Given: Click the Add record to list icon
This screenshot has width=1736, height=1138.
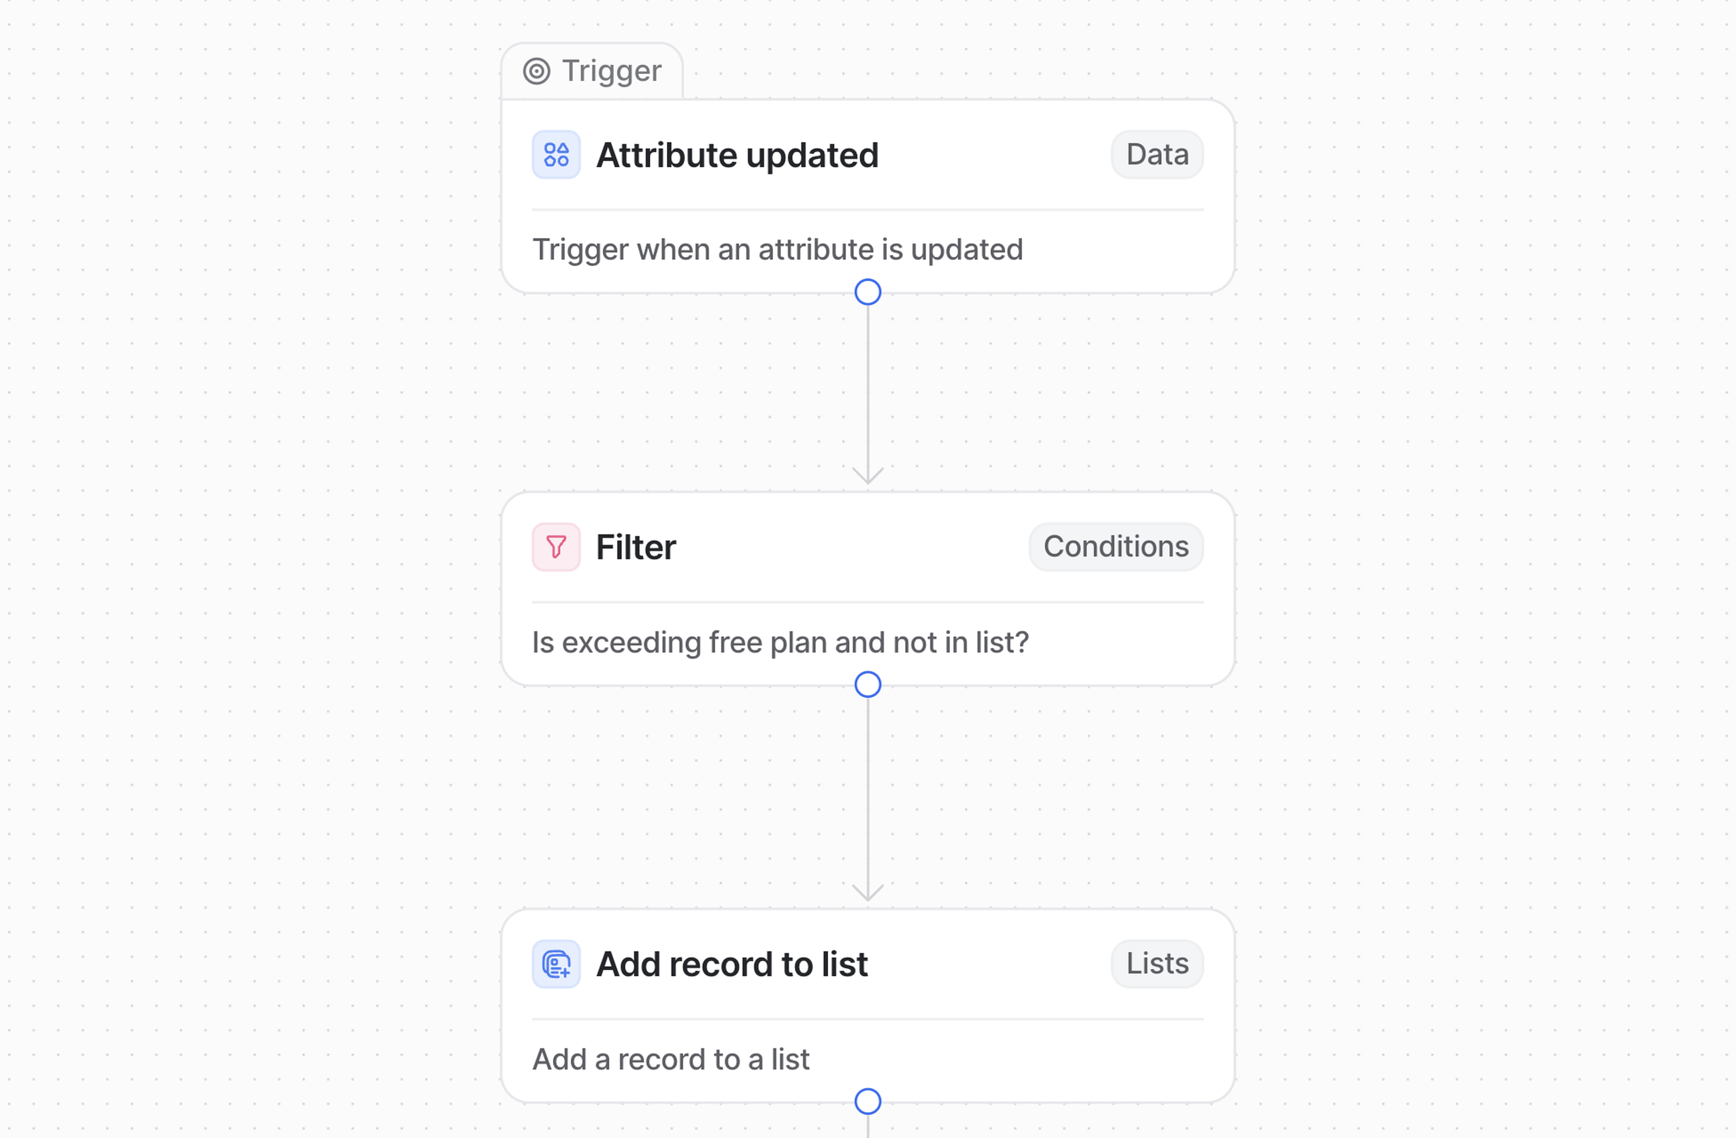Looking at the screenshot, I should coord(556,964).
